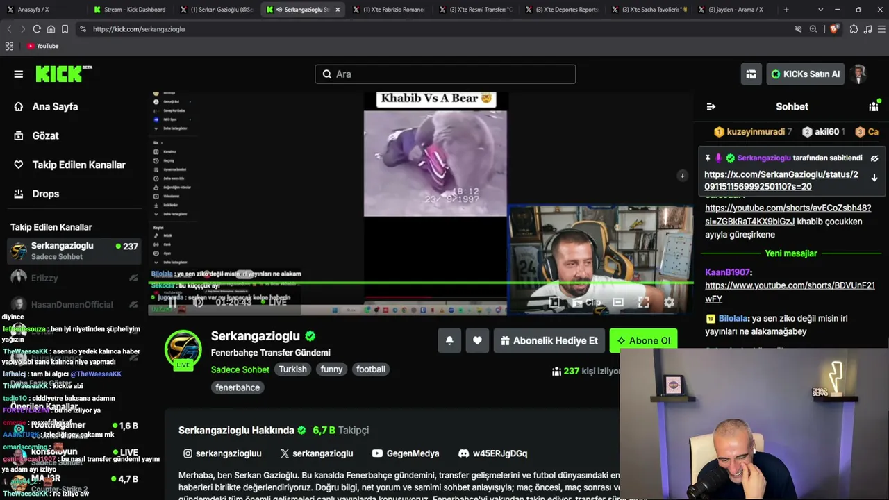Open the YouTube shorts avECoZsbh48 chat link

click(788, 215)
